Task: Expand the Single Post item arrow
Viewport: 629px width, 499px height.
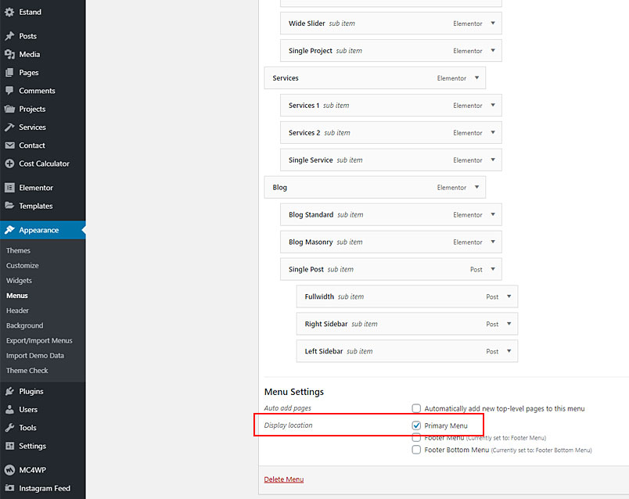Action: [x=493, y=269]
